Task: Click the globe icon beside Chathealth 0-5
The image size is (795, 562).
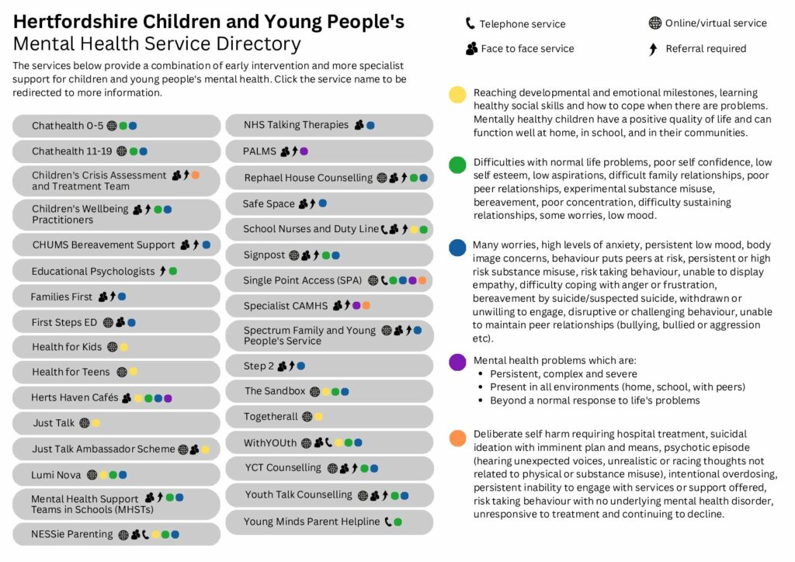Action: click(112, 126)
